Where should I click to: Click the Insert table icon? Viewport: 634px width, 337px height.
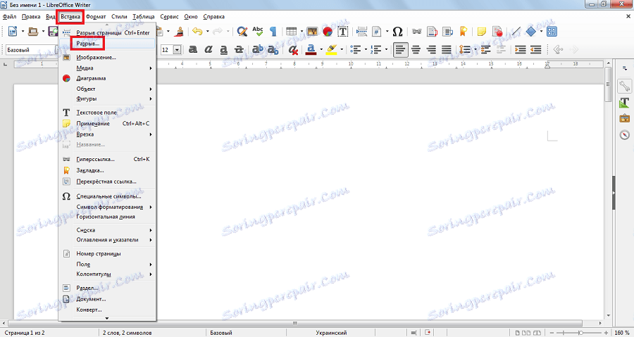(x=291, y=32)
